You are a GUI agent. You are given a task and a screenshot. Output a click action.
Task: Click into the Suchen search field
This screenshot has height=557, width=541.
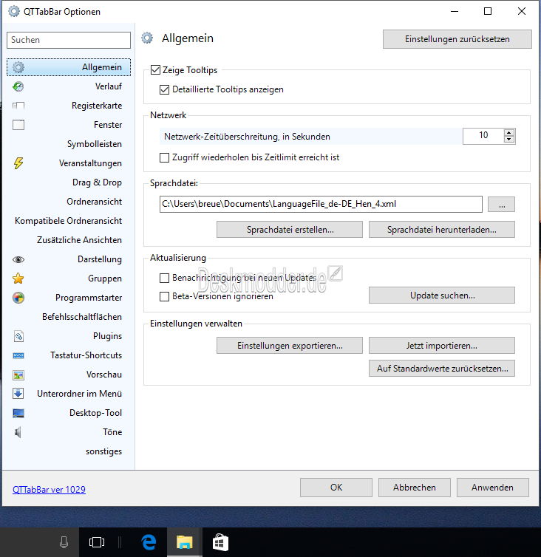pos(68,40)
